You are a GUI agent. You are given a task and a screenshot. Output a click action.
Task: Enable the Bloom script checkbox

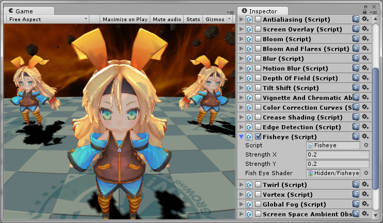point(258,39)
